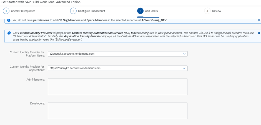Focus the Developers text area
The height and width of the screenshot is (125, 261).
coord(117,111)
